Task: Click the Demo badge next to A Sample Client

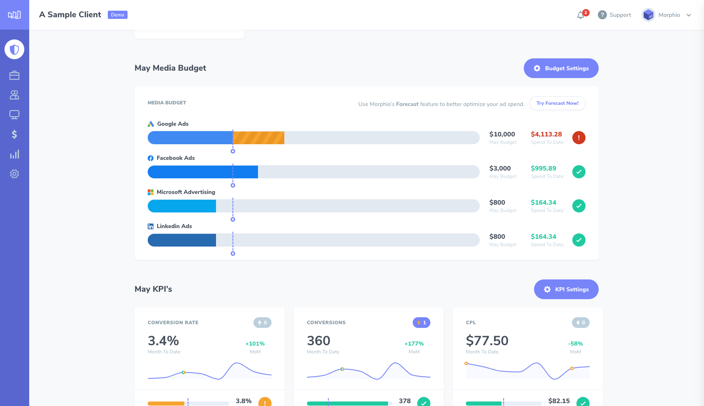Action: [117, 14]
